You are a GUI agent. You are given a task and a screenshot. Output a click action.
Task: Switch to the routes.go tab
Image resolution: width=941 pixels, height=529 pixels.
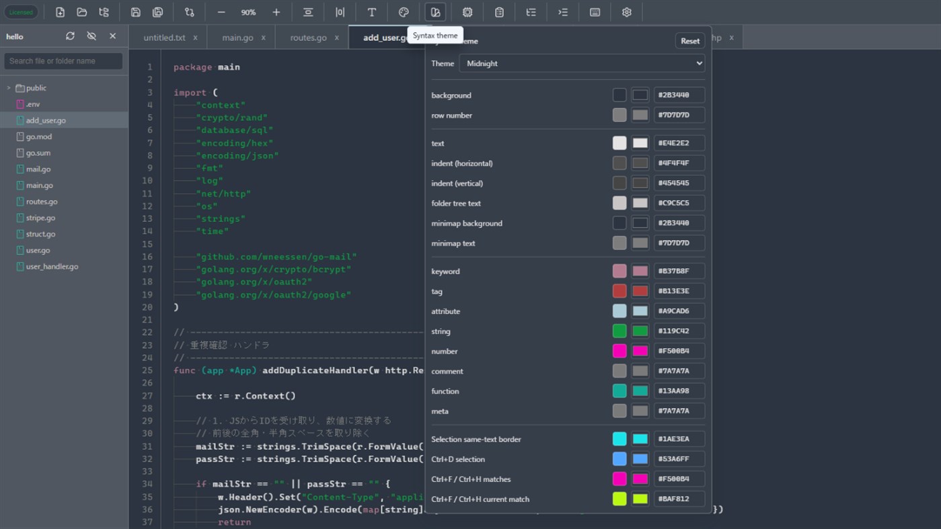308,38
